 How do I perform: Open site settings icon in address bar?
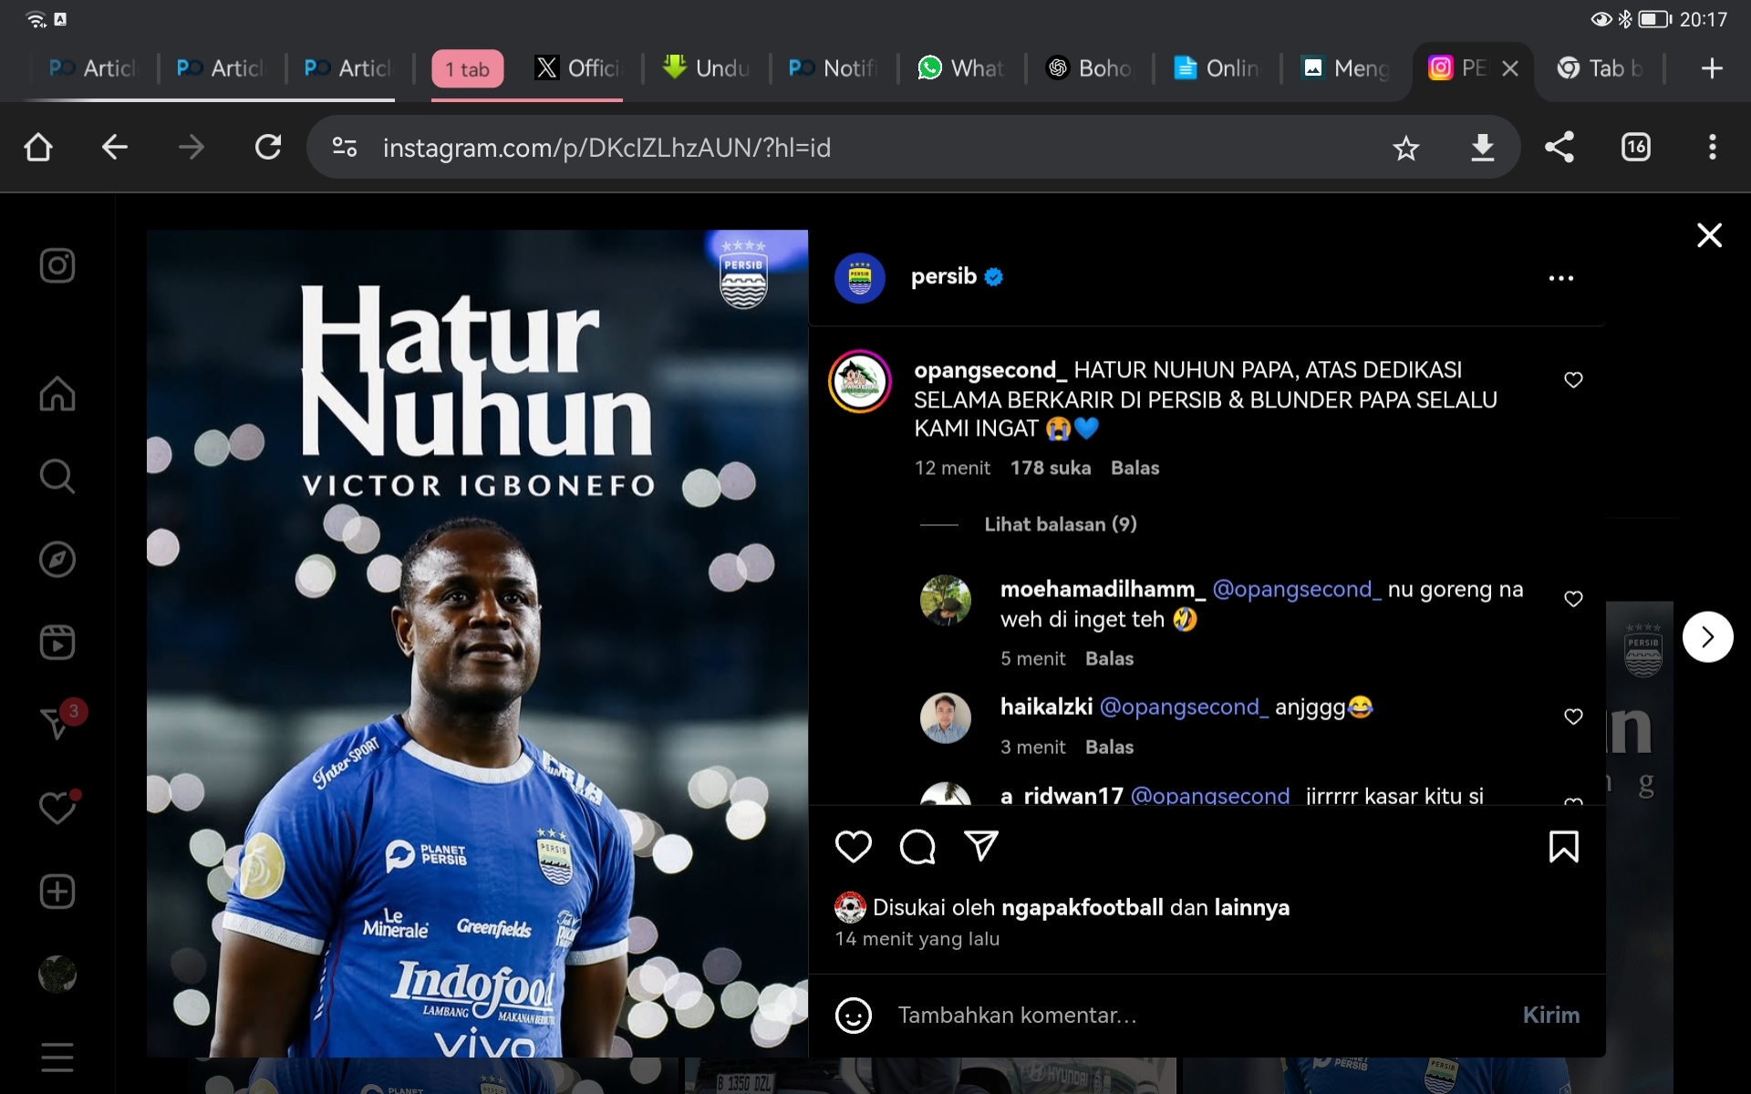pyautogui.click(x=345, y=147)
